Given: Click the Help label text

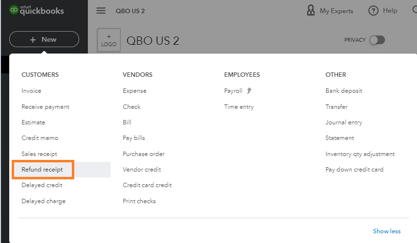Looking at the screenshot, I should click(390, 11).
